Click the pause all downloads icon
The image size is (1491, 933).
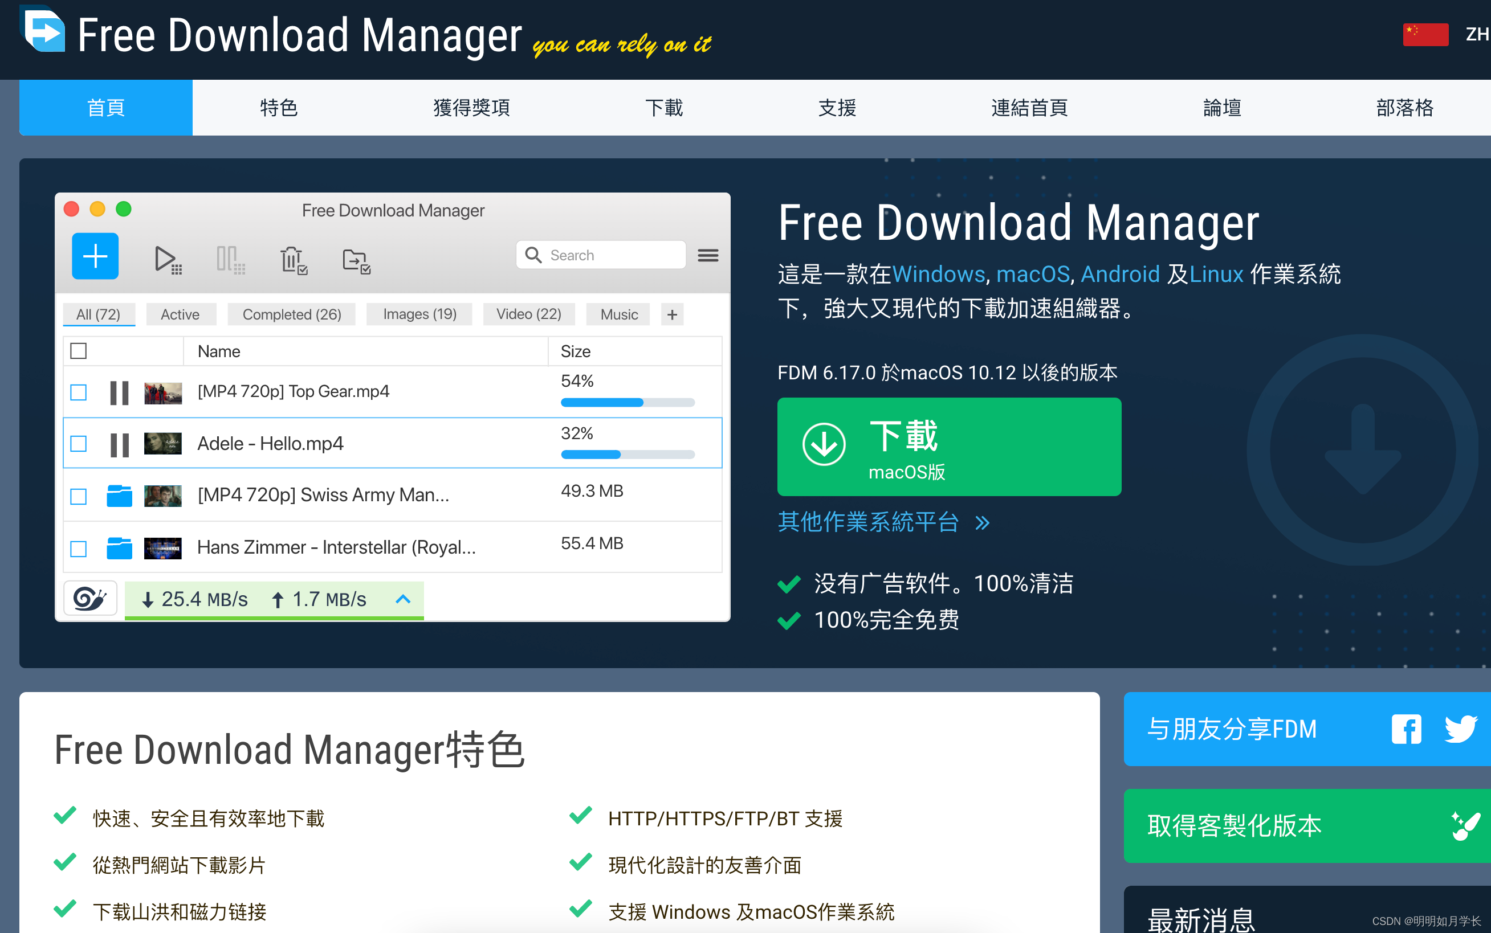point(230,259)
